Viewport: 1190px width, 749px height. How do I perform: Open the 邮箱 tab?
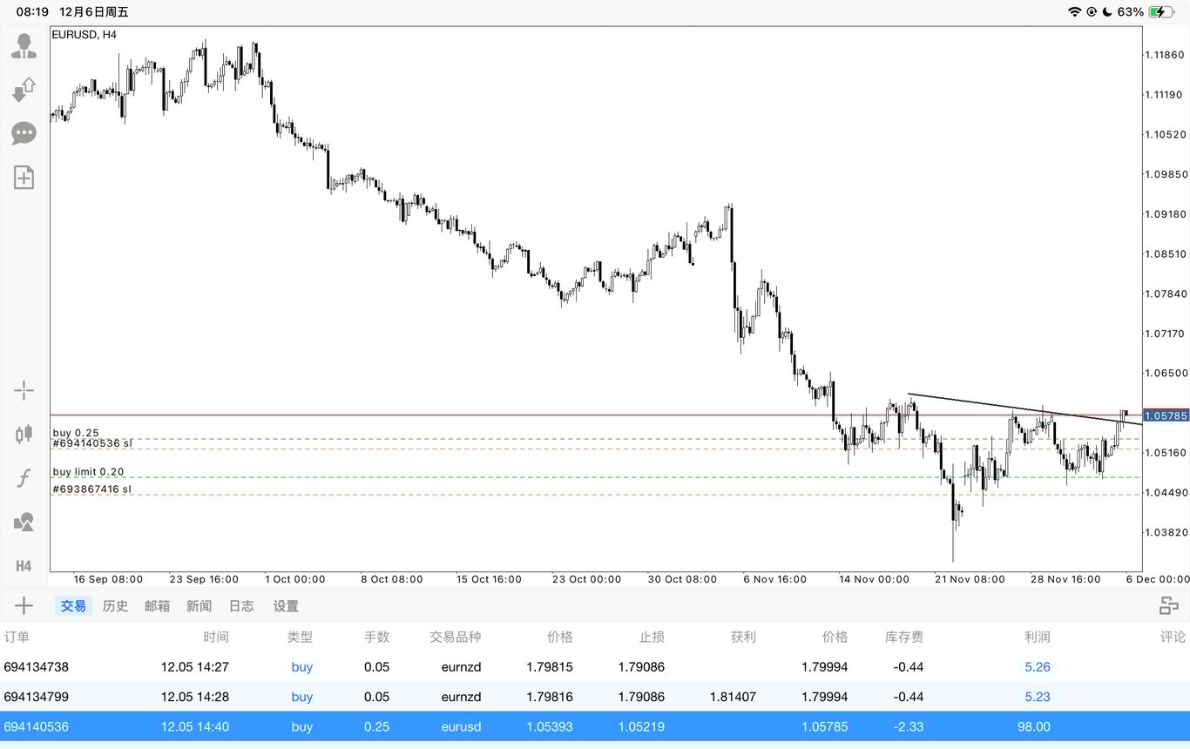(x=157, y=605)
